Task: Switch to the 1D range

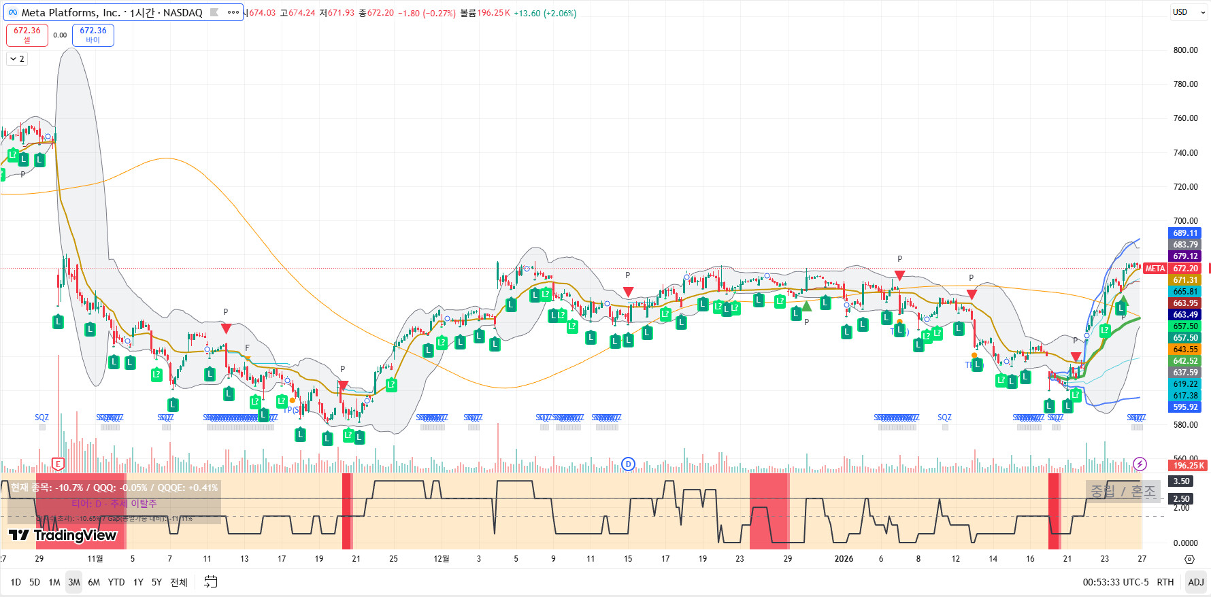Action: coord(16,582)
